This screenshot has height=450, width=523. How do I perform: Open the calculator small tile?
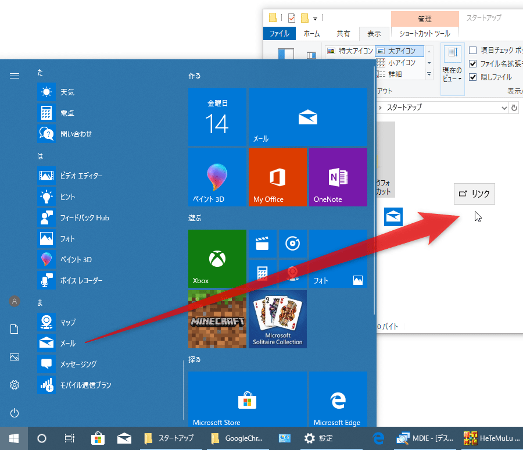tap(263, 274)
